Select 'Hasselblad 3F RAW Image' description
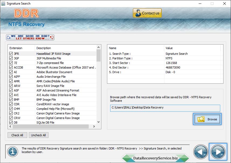This screenshot has width=231, height=163. (x=53, y=54)
